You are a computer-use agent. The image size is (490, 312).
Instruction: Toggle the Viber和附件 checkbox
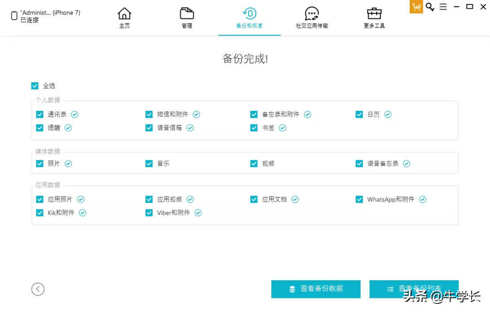click(149, 213)
